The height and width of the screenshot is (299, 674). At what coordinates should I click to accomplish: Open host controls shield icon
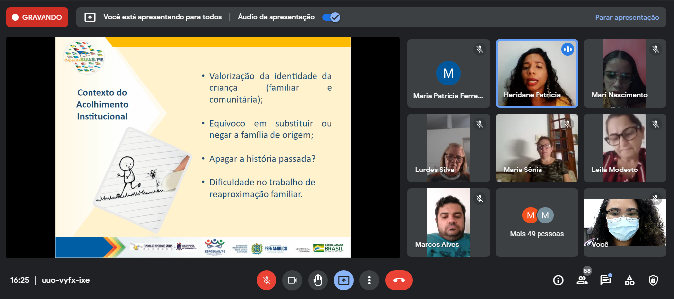click(653, 280)
